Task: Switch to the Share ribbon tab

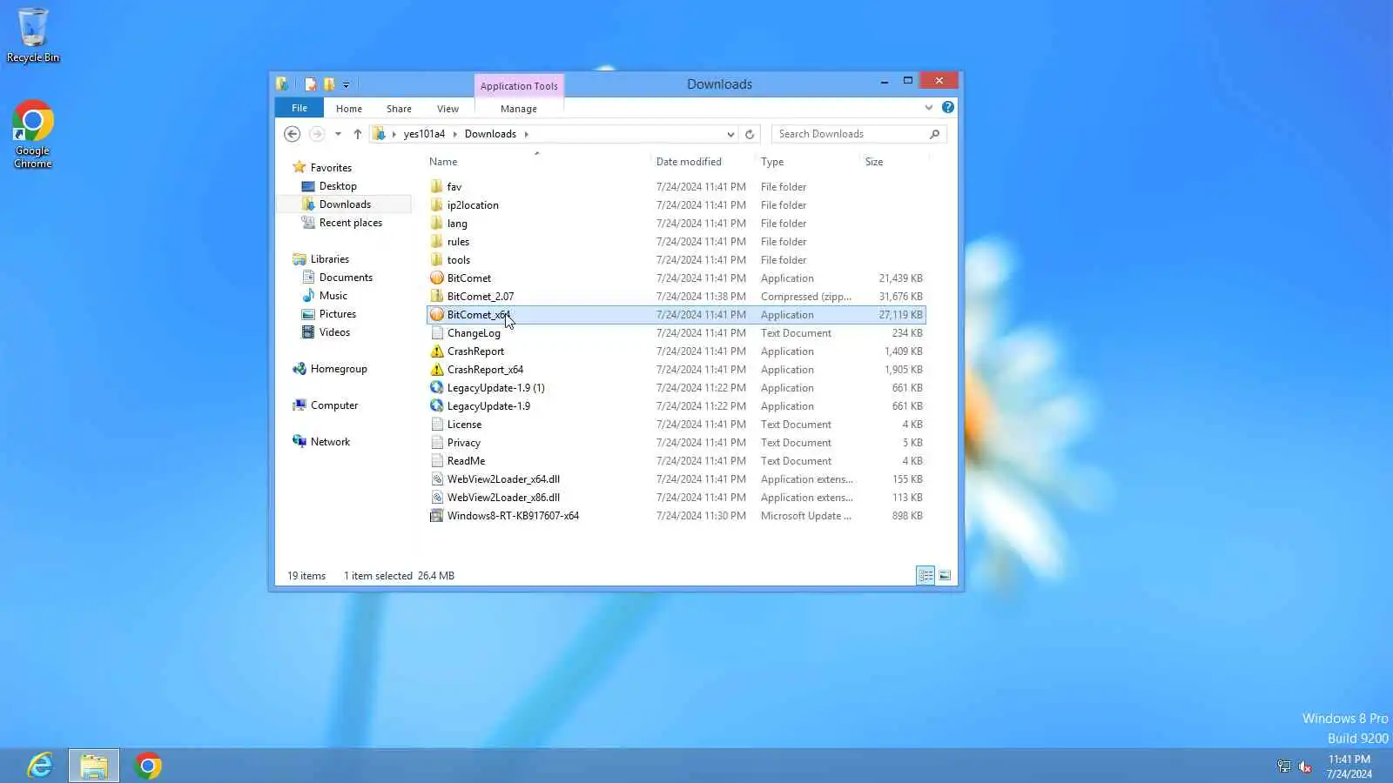Action: tap(399, 109)
